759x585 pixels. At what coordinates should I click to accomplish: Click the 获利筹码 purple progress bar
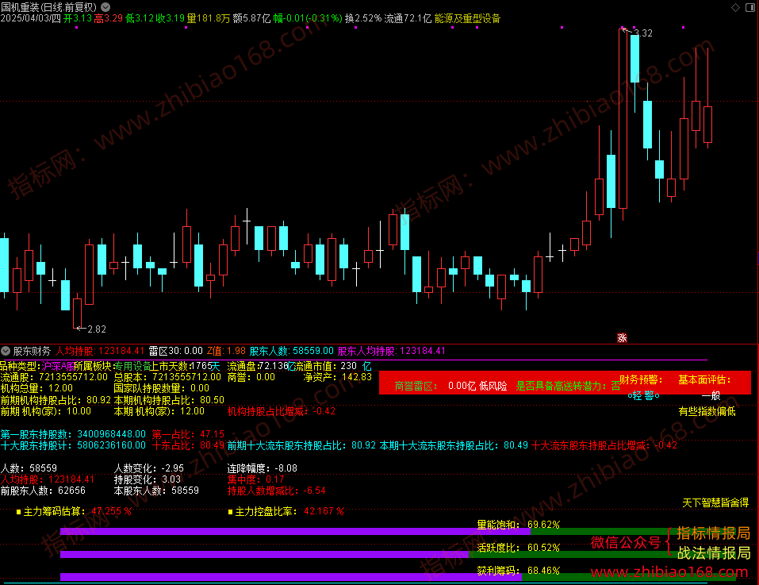coord(291,577)
